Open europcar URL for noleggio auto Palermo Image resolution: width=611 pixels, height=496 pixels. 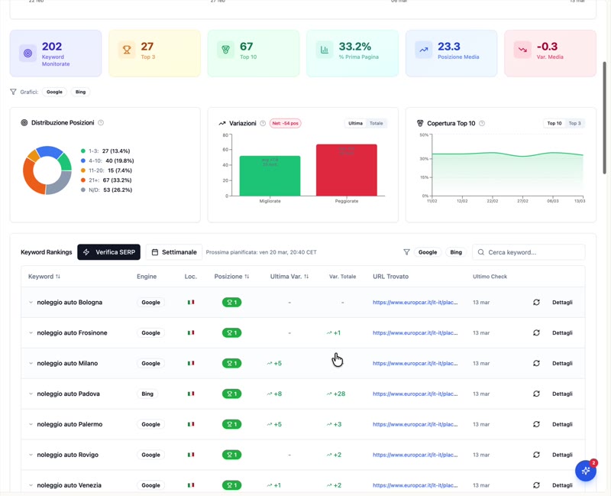[x=415, y=424]
